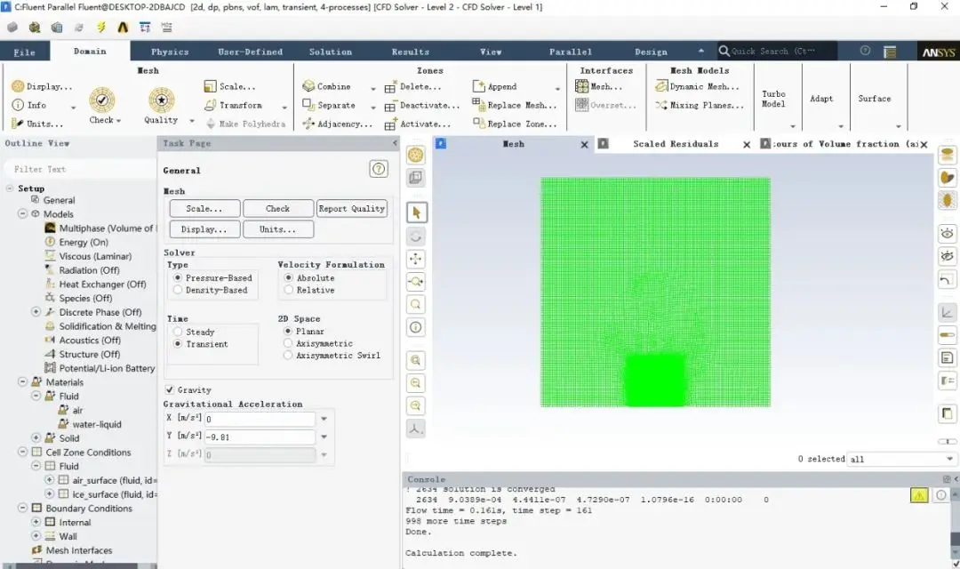Select the pointer tool in graphics toolbar
Viewport: 960px width, 569px height.
pyautogui.click(x=416, y=212)
